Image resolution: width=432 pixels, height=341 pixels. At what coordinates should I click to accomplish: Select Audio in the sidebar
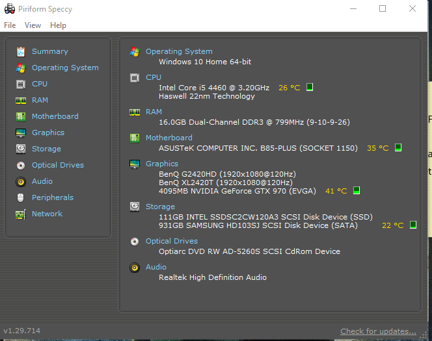click(42, 181)
